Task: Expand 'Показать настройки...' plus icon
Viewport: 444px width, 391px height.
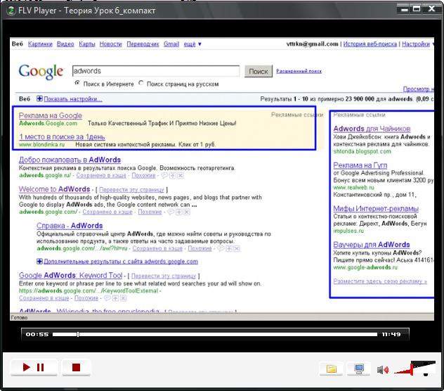Action: [x=39, y=98]
